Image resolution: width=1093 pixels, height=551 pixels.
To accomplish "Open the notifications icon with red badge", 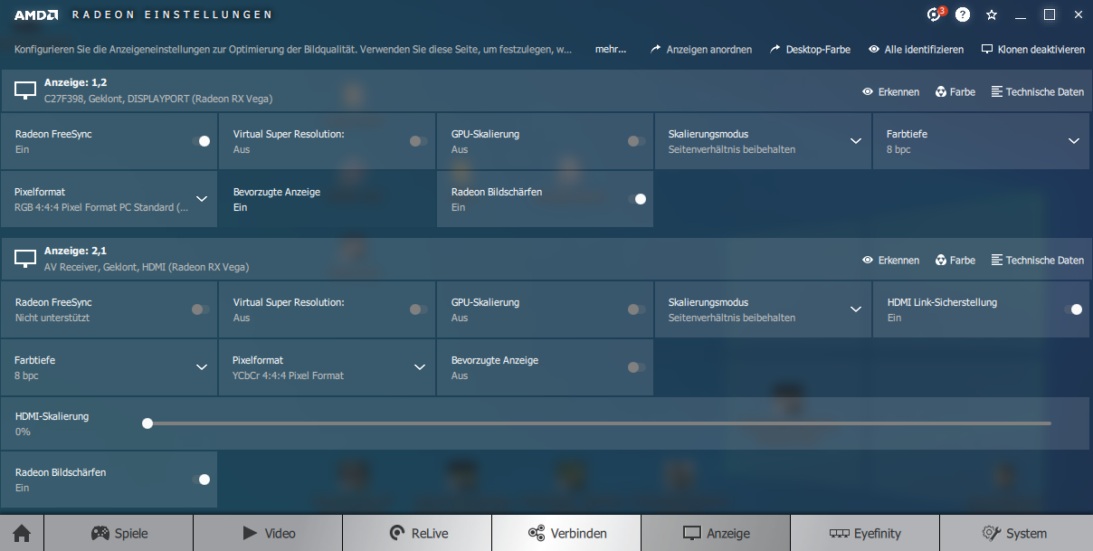I will coord(935,14).
